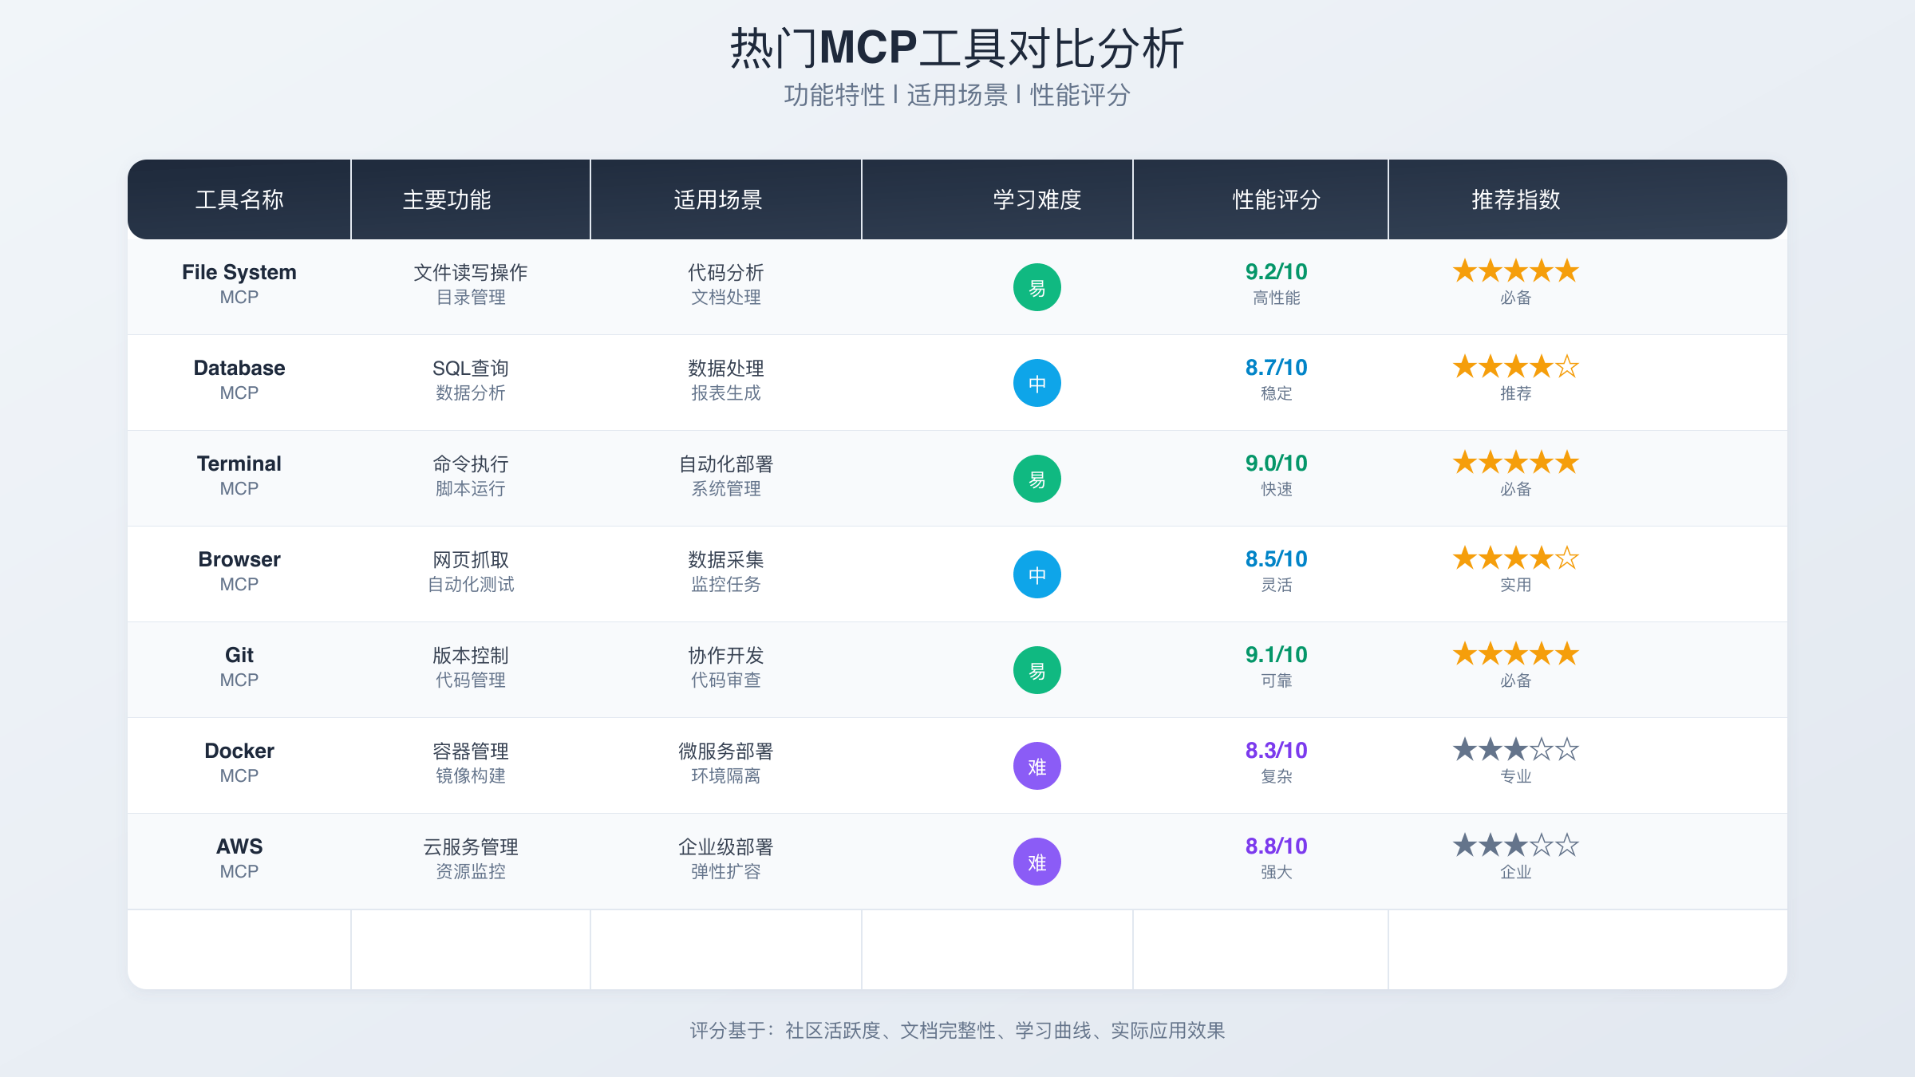Click 容器管理 function text

tap(471, 751)
